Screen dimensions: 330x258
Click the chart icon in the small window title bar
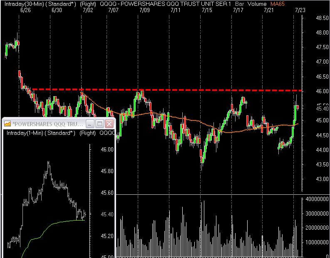coord(7,124)
